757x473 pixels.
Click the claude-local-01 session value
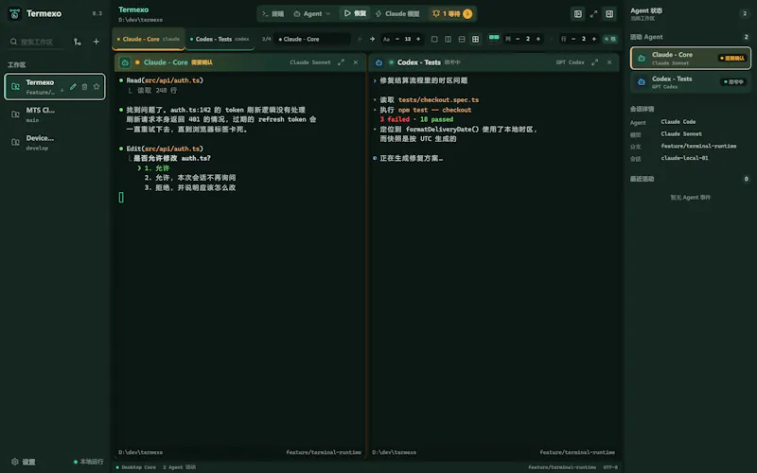pyautogui.click(x=684, y=158)
